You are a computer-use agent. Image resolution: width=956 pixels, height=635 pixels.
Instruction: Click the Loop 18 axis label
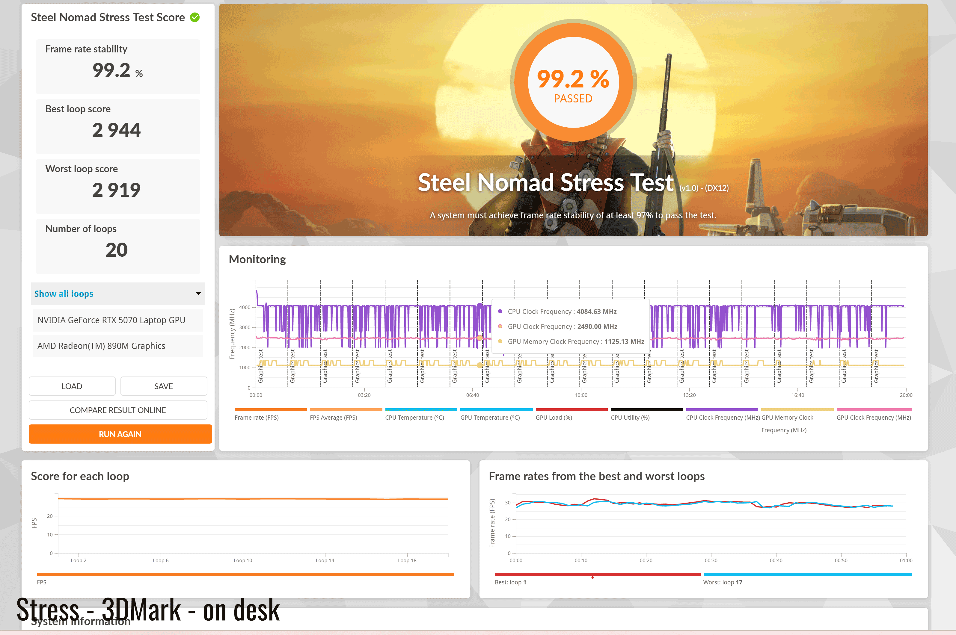coord(407,560)
